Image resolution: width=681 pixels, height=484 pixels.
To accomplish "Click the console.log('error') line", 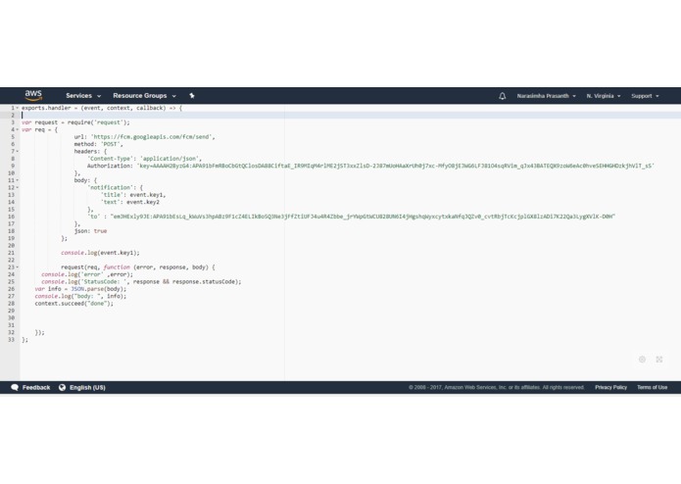I will click(87, 274).
